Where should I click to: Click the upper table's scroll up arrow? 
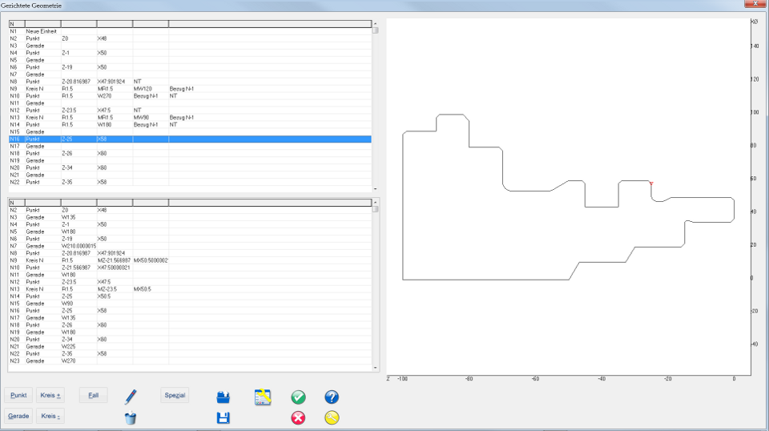pyautogui.click(x=375, y=23)
